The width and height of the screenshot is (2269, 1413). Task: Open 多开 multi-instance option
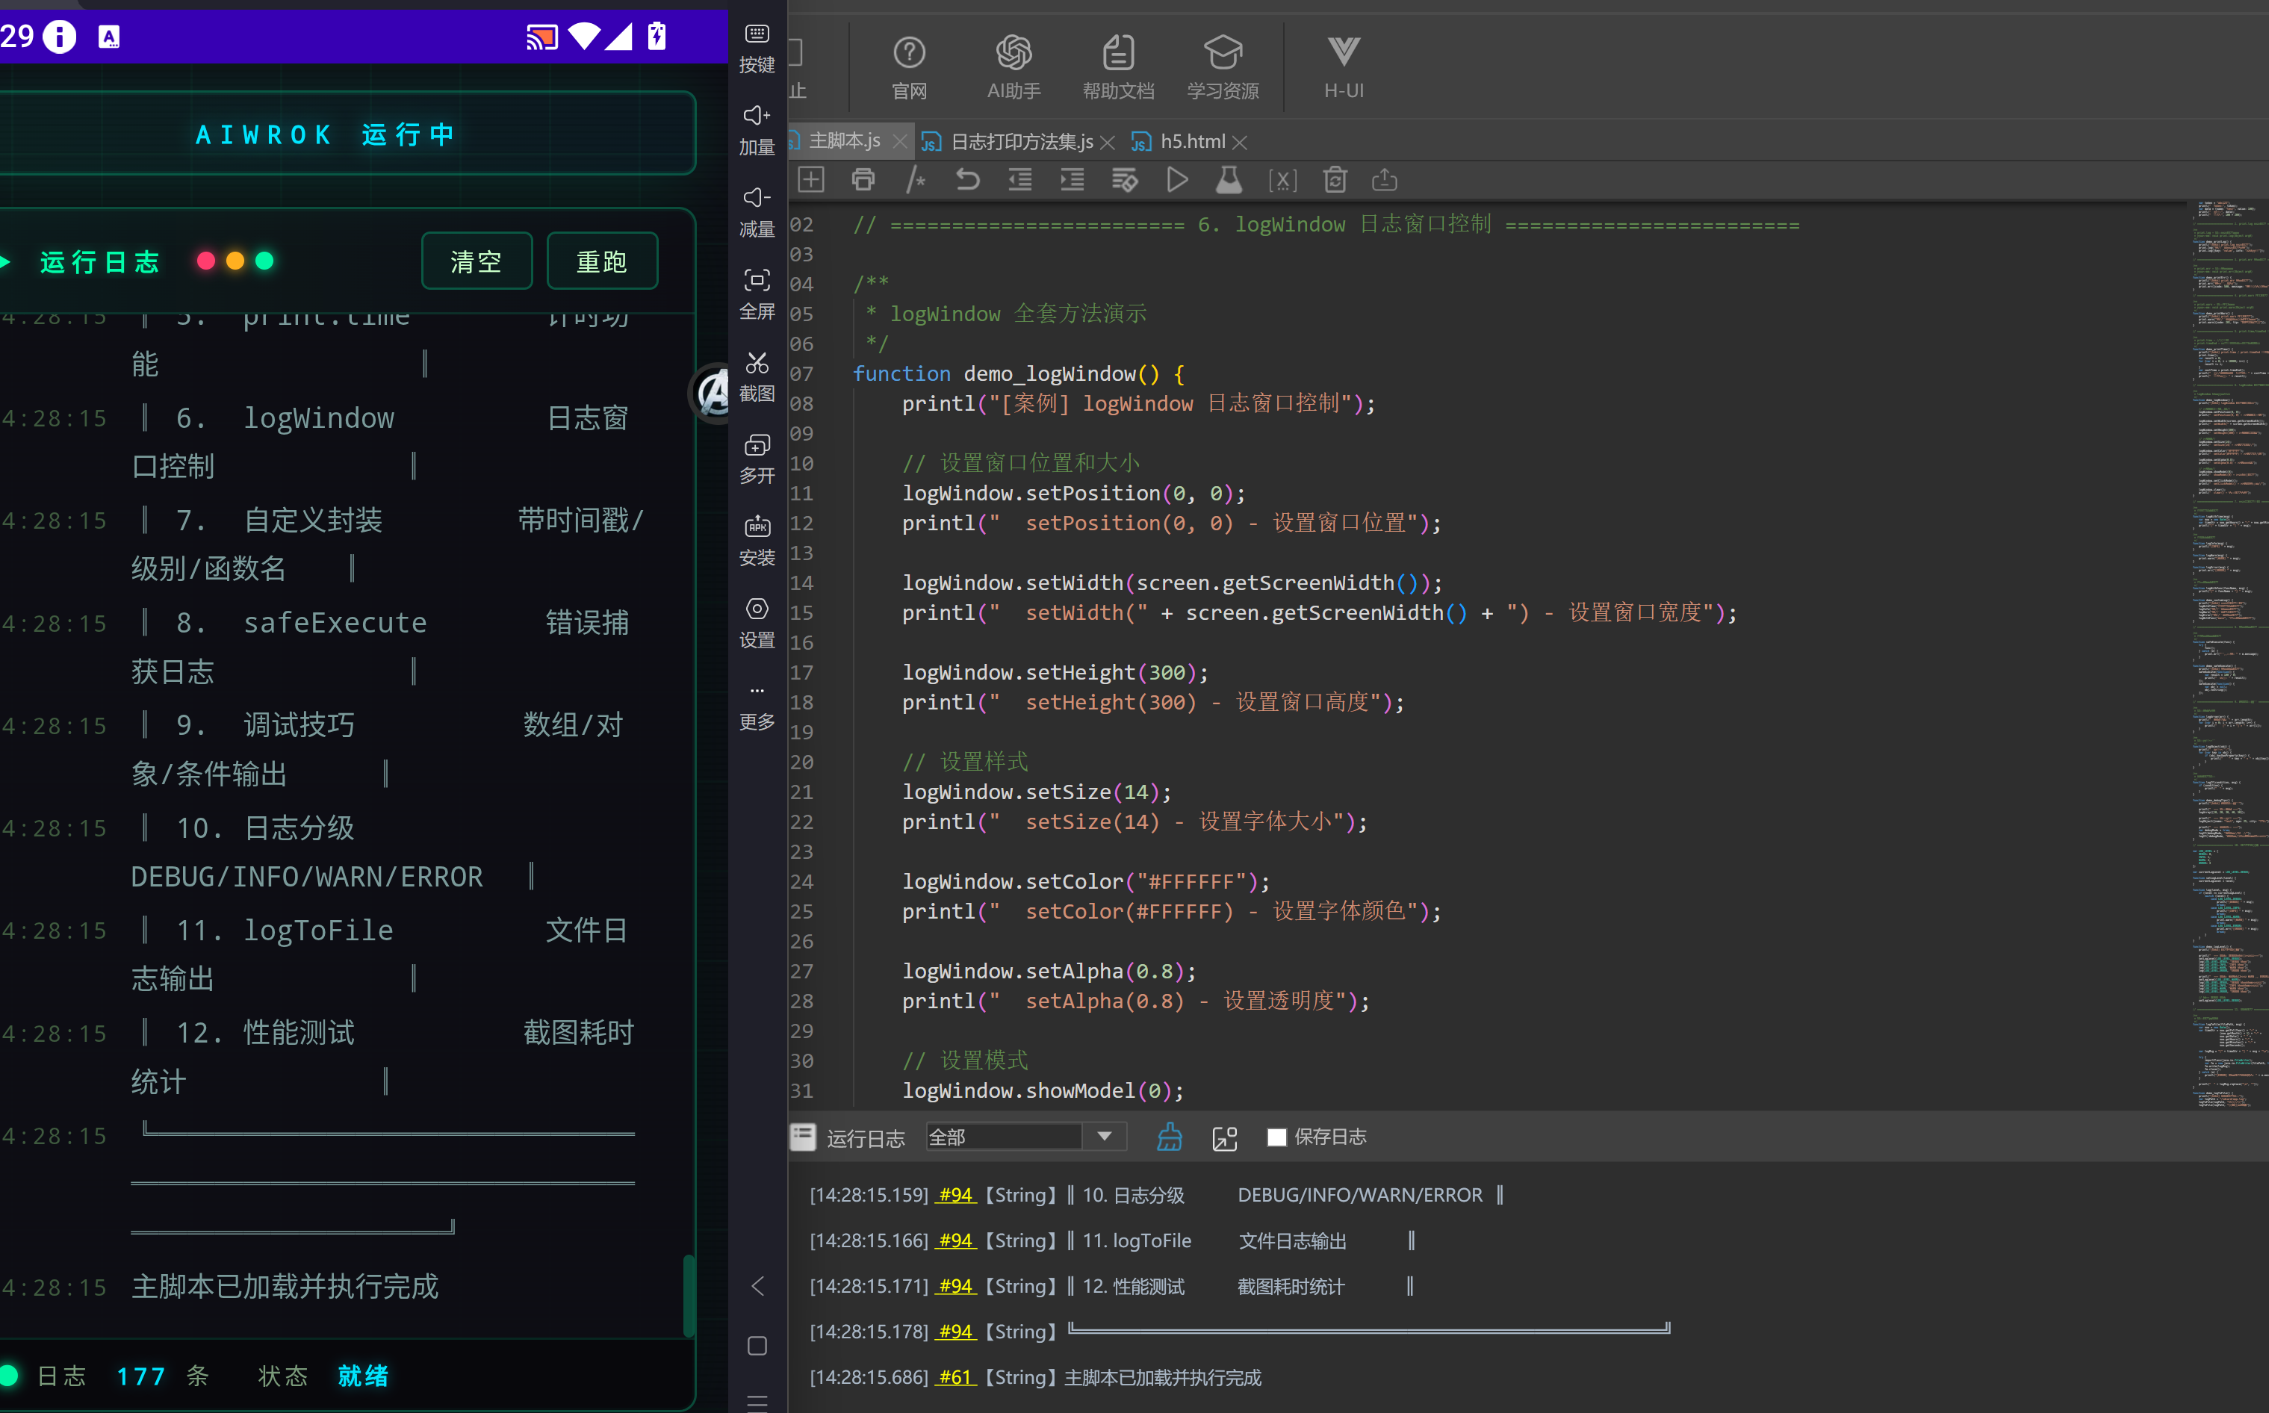coord(756,459)
